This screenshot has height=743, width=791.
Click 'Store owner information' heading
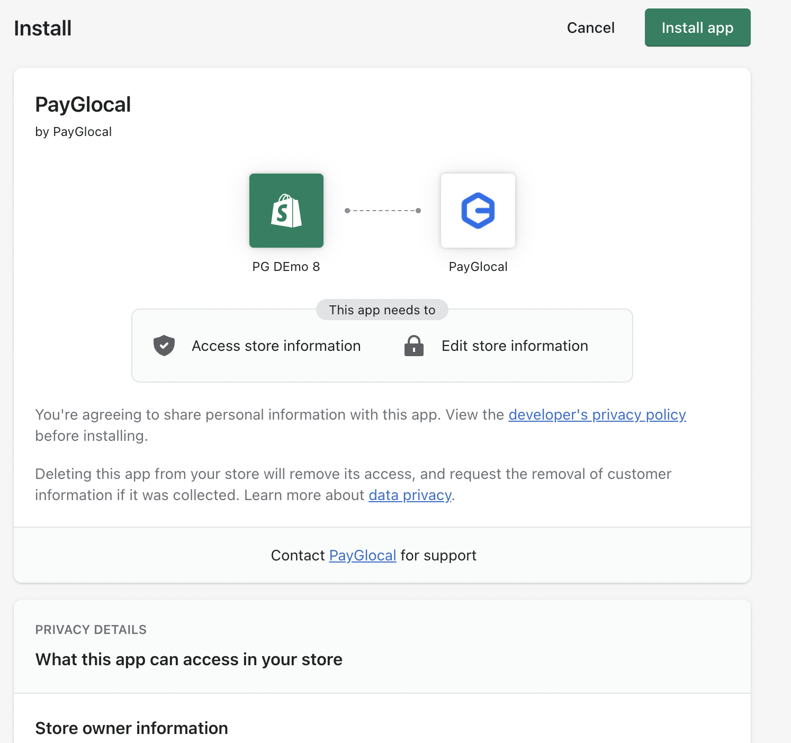coord(132,728)
